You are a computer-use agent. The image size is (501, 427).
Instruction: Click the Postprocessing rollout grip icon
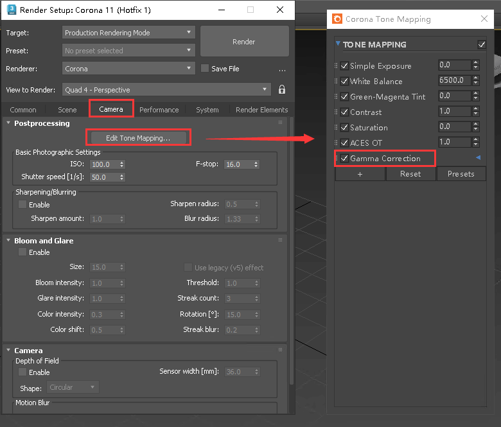click(x=280, y=123)
